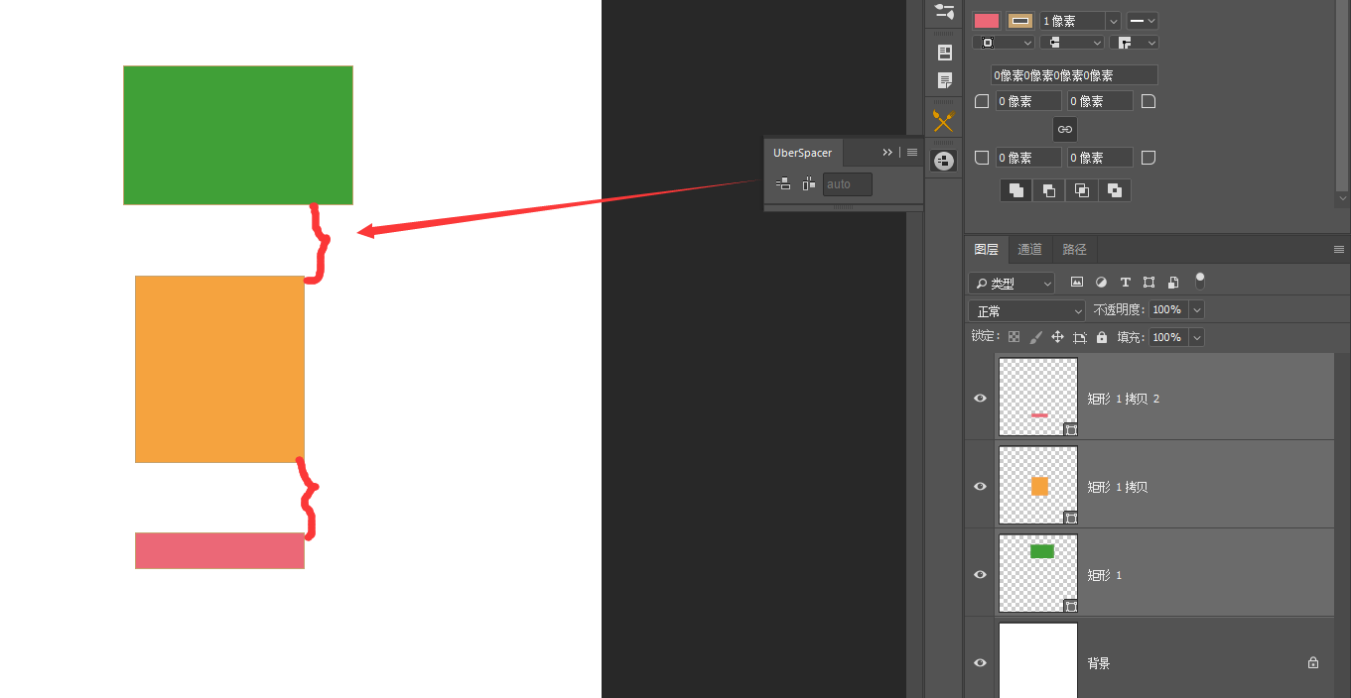Select the UberSpacer tab
Viewport: 1351px width, 698px height.
tap(803, 153)
